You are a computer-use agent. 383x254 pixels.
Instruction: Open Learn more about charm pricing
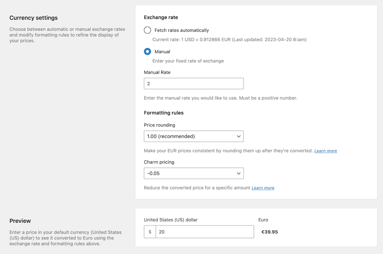263,188
